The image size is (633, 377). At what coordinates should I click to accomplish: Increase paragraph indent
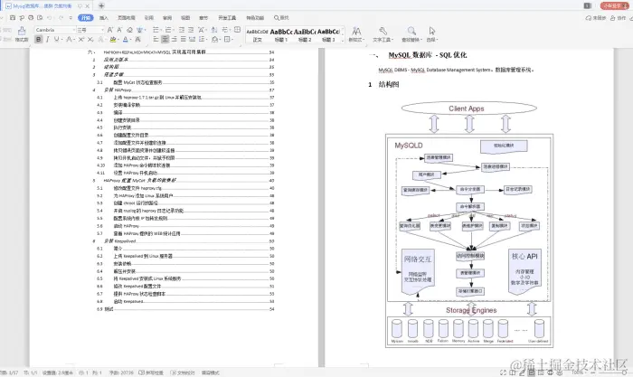(191, 30)
